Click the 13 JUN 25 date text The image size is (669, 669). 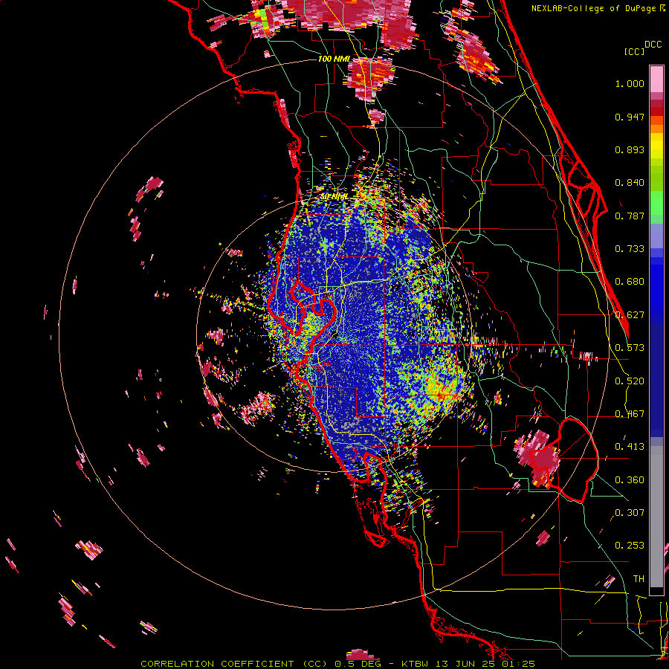(465, 664)
